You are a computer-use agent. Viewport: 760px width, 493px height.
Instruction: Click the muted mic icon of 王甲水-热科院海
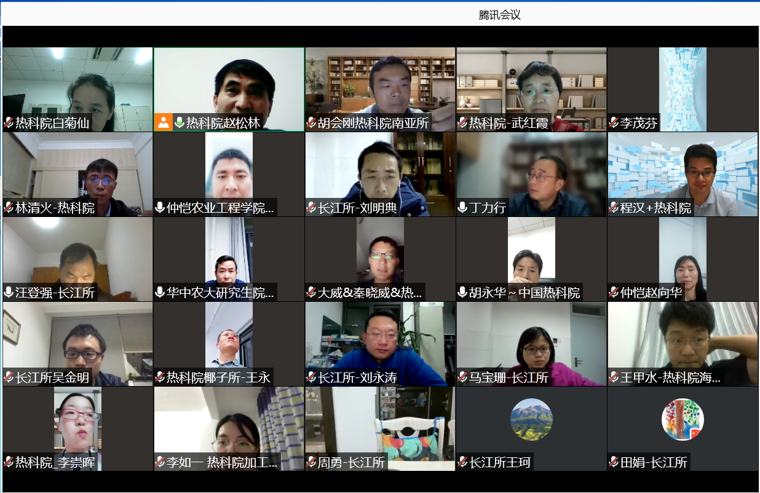click(614, 377)
